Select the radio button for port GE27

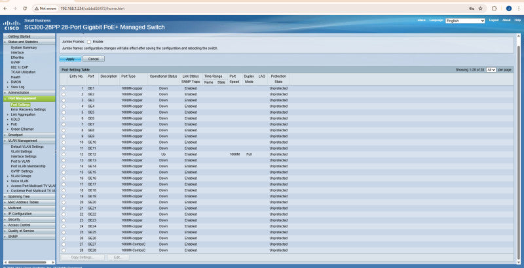(x=64, y=244)
